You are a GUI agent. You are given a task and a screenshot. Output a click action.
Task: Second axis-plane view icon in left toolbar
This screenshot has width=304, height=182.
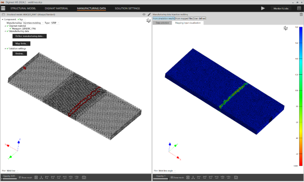53,177
